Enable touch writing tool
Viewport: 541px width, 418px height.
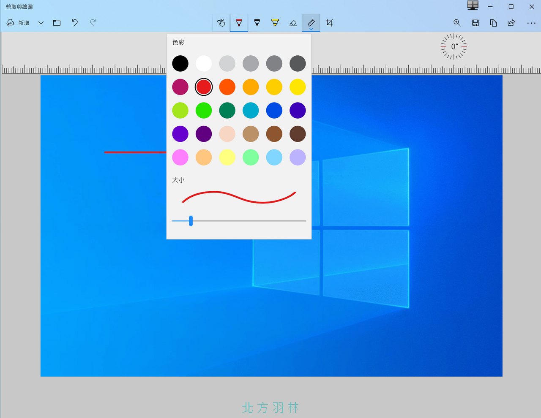[221, 23]
